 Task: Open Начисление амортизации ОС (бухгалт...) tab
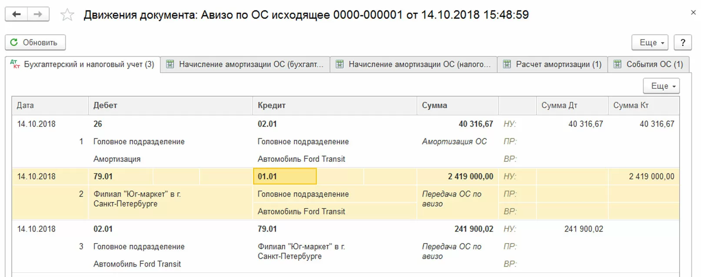(x=245, y=64)
